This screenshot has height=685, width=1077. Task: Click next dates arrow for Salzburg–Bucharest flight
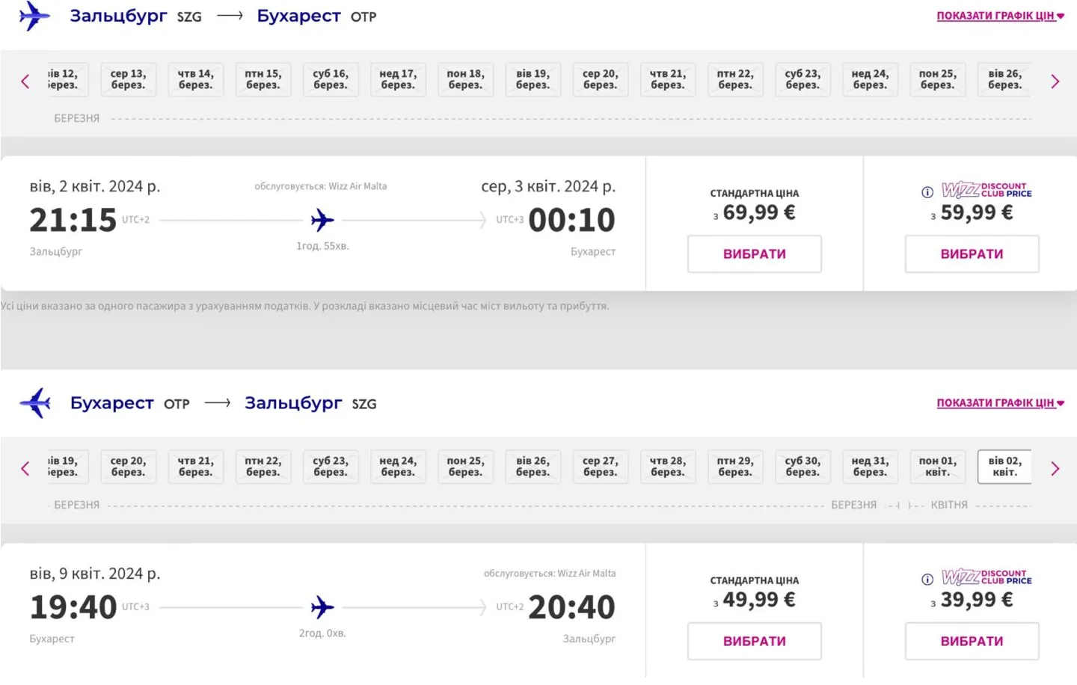(x=1055, y=81)
